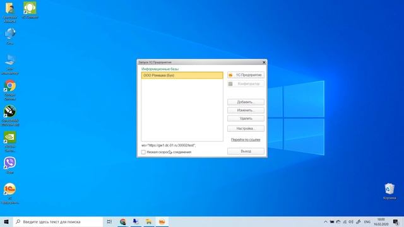The width and height of the screenshot is (404, 227).
Task: Open the remote desktop taskbar app
Action: tap(136, 221)
